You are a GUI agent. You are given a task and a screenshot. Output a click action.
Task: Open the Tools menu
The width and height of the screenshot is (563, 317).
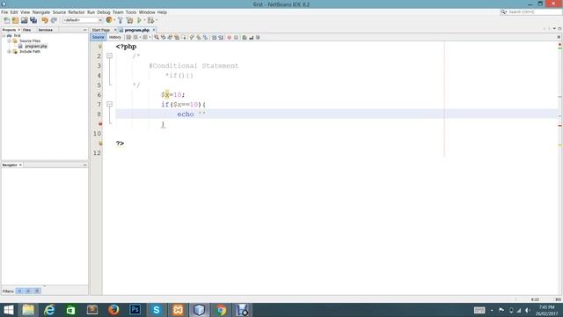coord(131,12)
